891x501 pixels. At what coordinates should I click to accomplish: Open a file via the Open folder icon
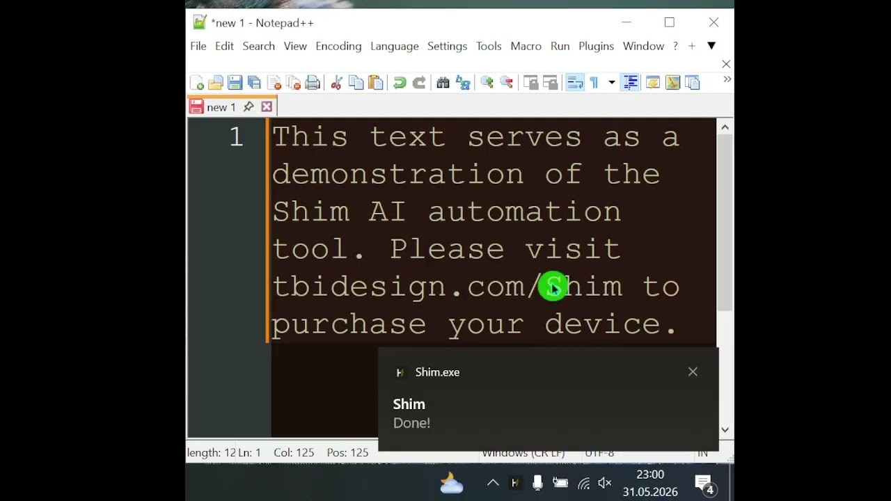[216, 83]
